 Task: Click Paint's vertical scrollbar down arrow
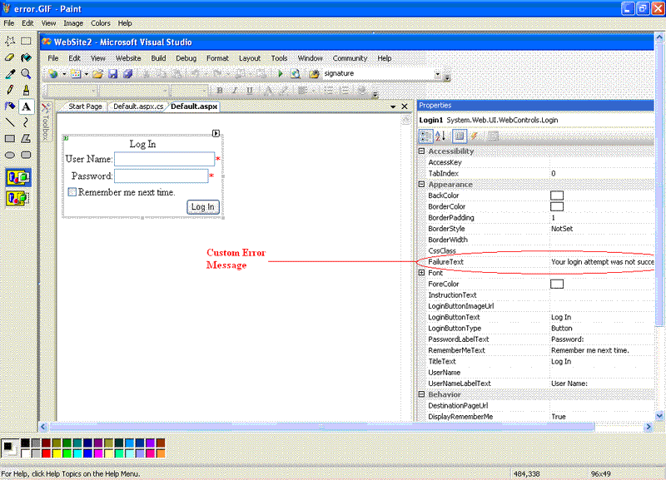[x=659, y=416]
